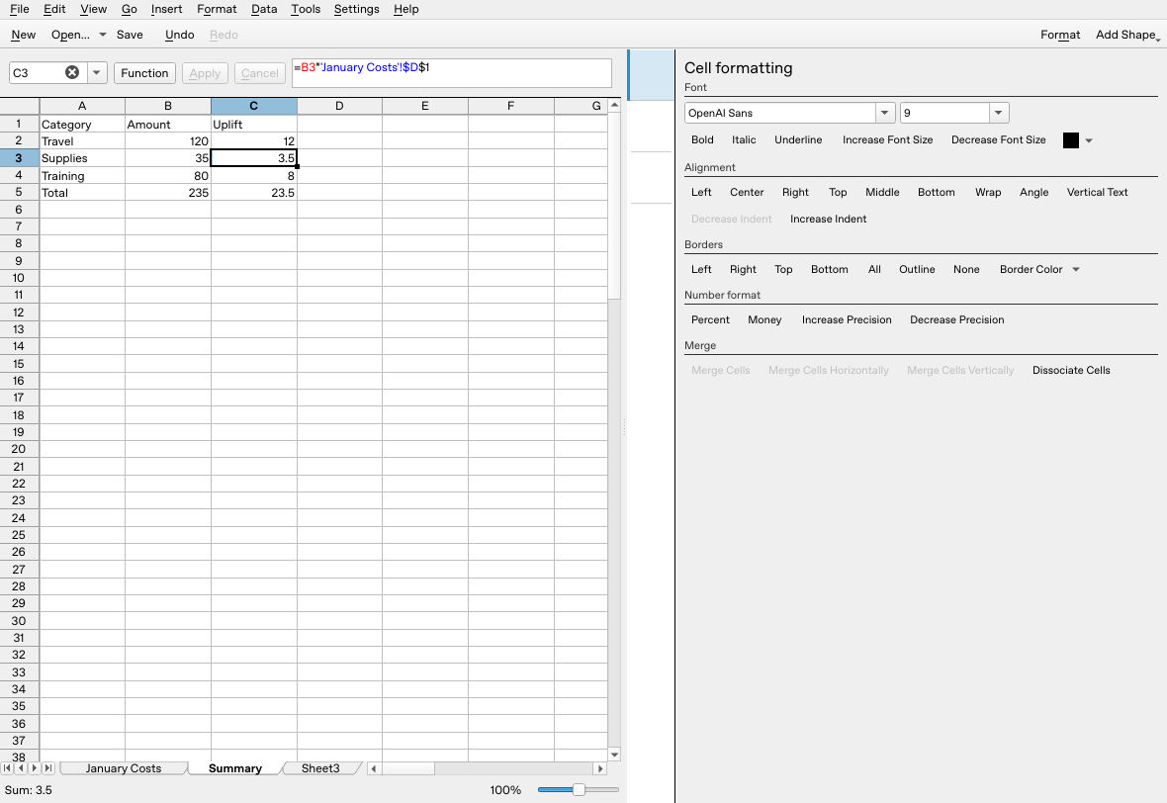Click the Save toolbar button

pyautogui.click(x=130, y=35)
